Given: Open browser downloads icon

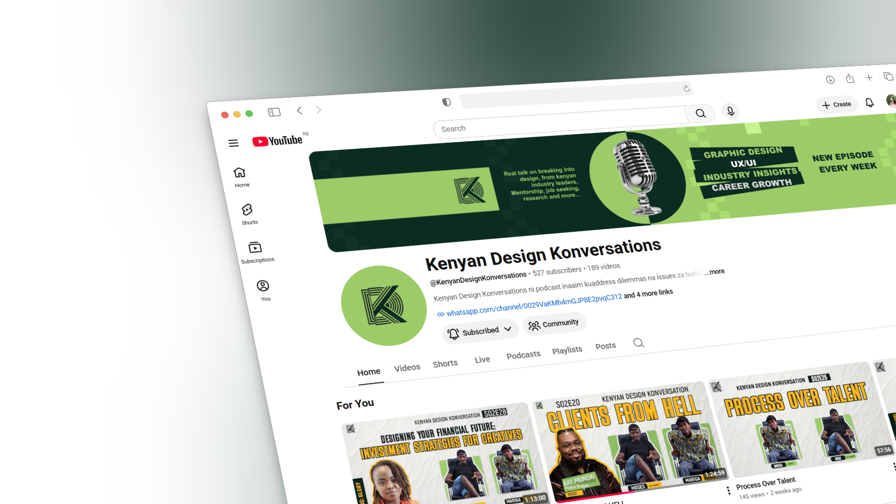Looking at the screenshot, I should coord(830,80).
